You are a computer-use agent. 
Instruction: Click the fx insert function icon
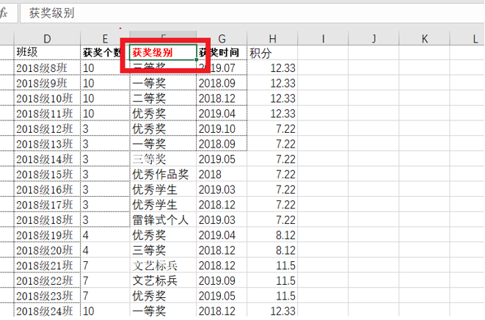4,13
